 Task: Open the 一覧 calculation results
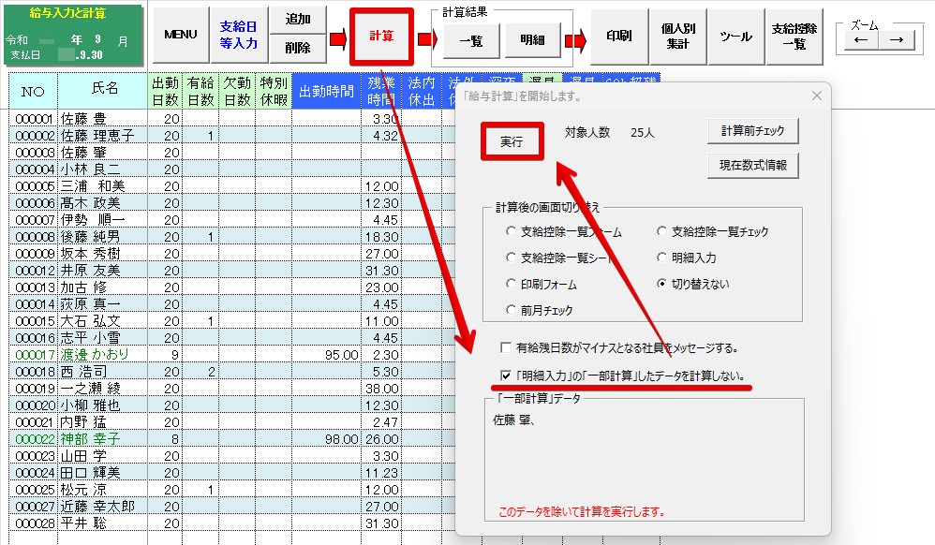pos(471,39)
